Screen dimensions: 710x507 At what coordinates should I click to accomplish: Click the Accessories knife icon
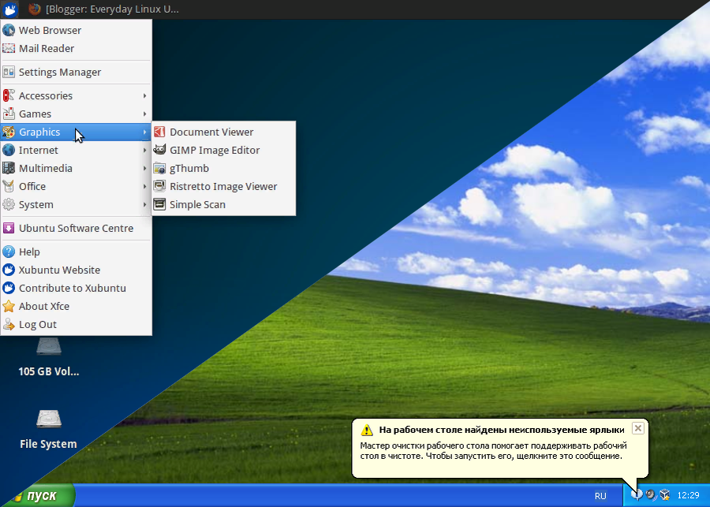9,95
